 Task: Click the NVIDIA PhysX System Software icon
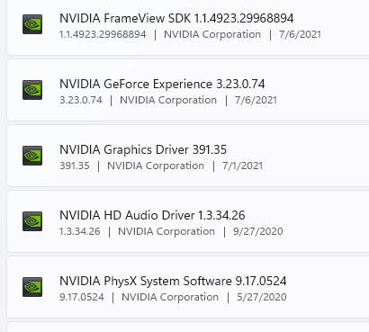pyautogui.click(x=32, y=287)
